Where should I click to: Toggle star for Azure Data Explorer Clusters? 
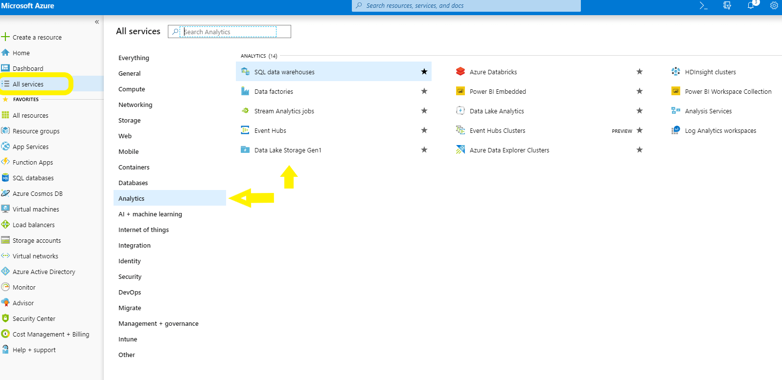(x=640, y=150)
